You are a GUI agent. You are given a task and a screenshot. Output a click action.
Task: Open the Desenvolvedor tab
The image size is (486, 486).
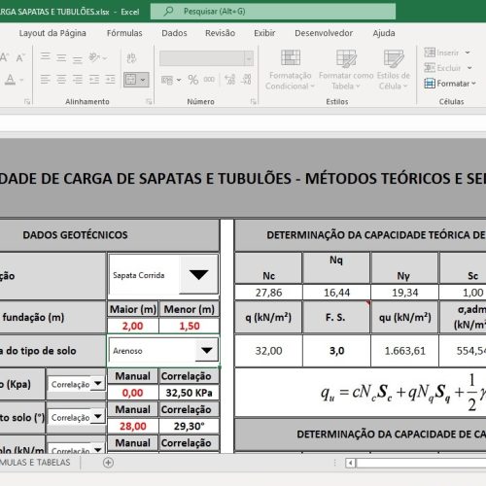324,33
